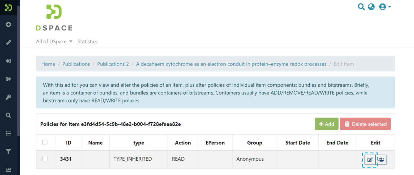Image resolution: width=414 pixels, height=175 pixels.
Task: Click the search magnifier icon in header
Action: pyautogui.click(x=361, y=7)
